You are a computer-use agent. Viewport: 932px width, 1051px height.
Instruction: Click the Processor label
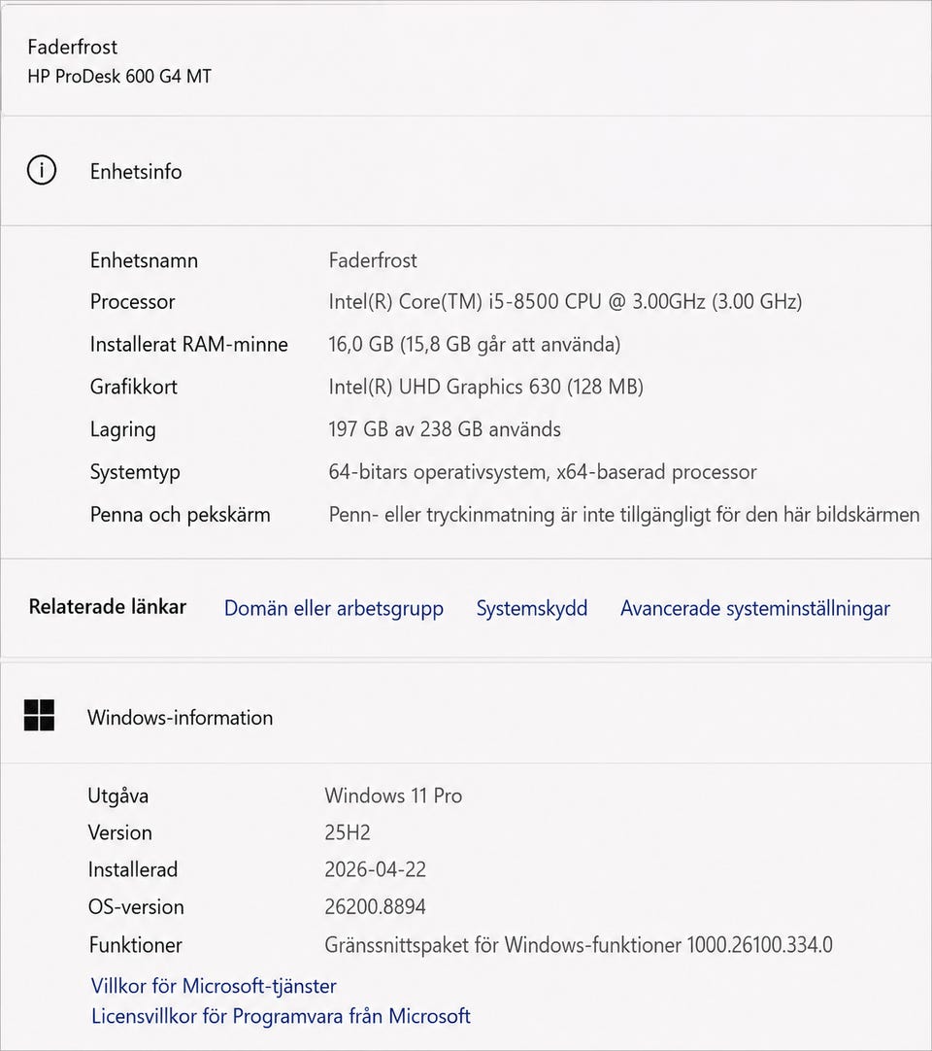(133, 302)
